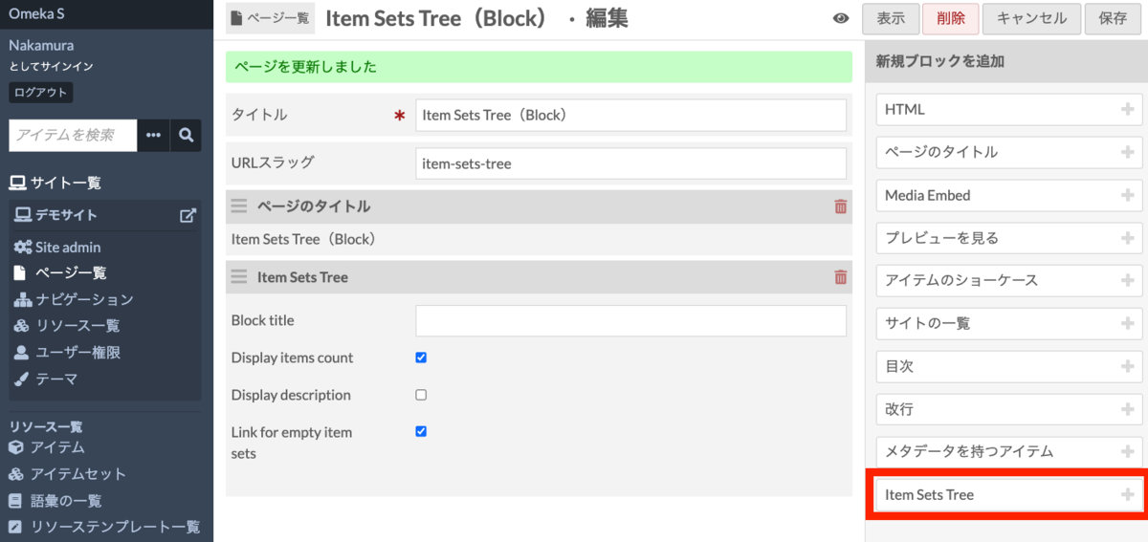This screenshot has height=542, width=1148.
Task: Click the ログアウト logout button
Action: click(41, 93)
